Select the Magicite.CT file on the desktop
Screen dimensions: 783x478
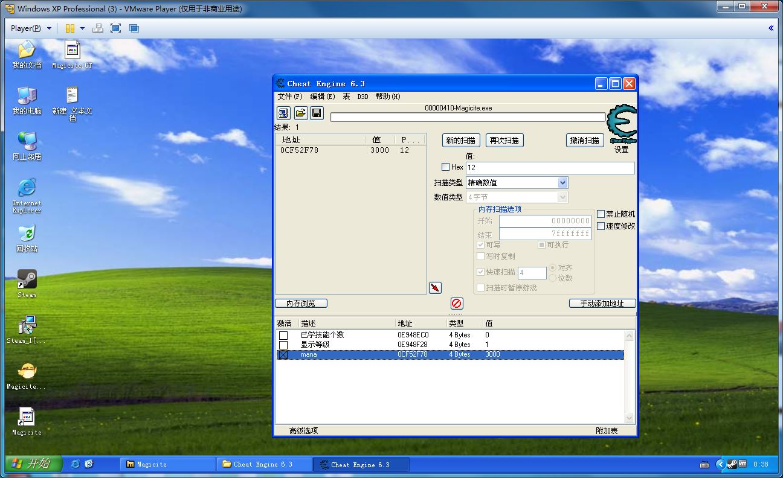tap(72, 55)
